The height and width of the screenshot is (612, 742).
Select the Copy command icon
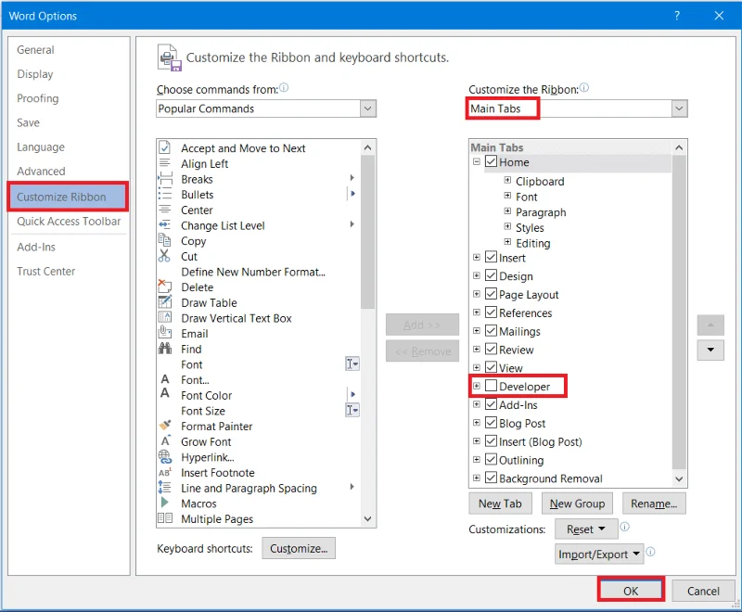point(165,240)
